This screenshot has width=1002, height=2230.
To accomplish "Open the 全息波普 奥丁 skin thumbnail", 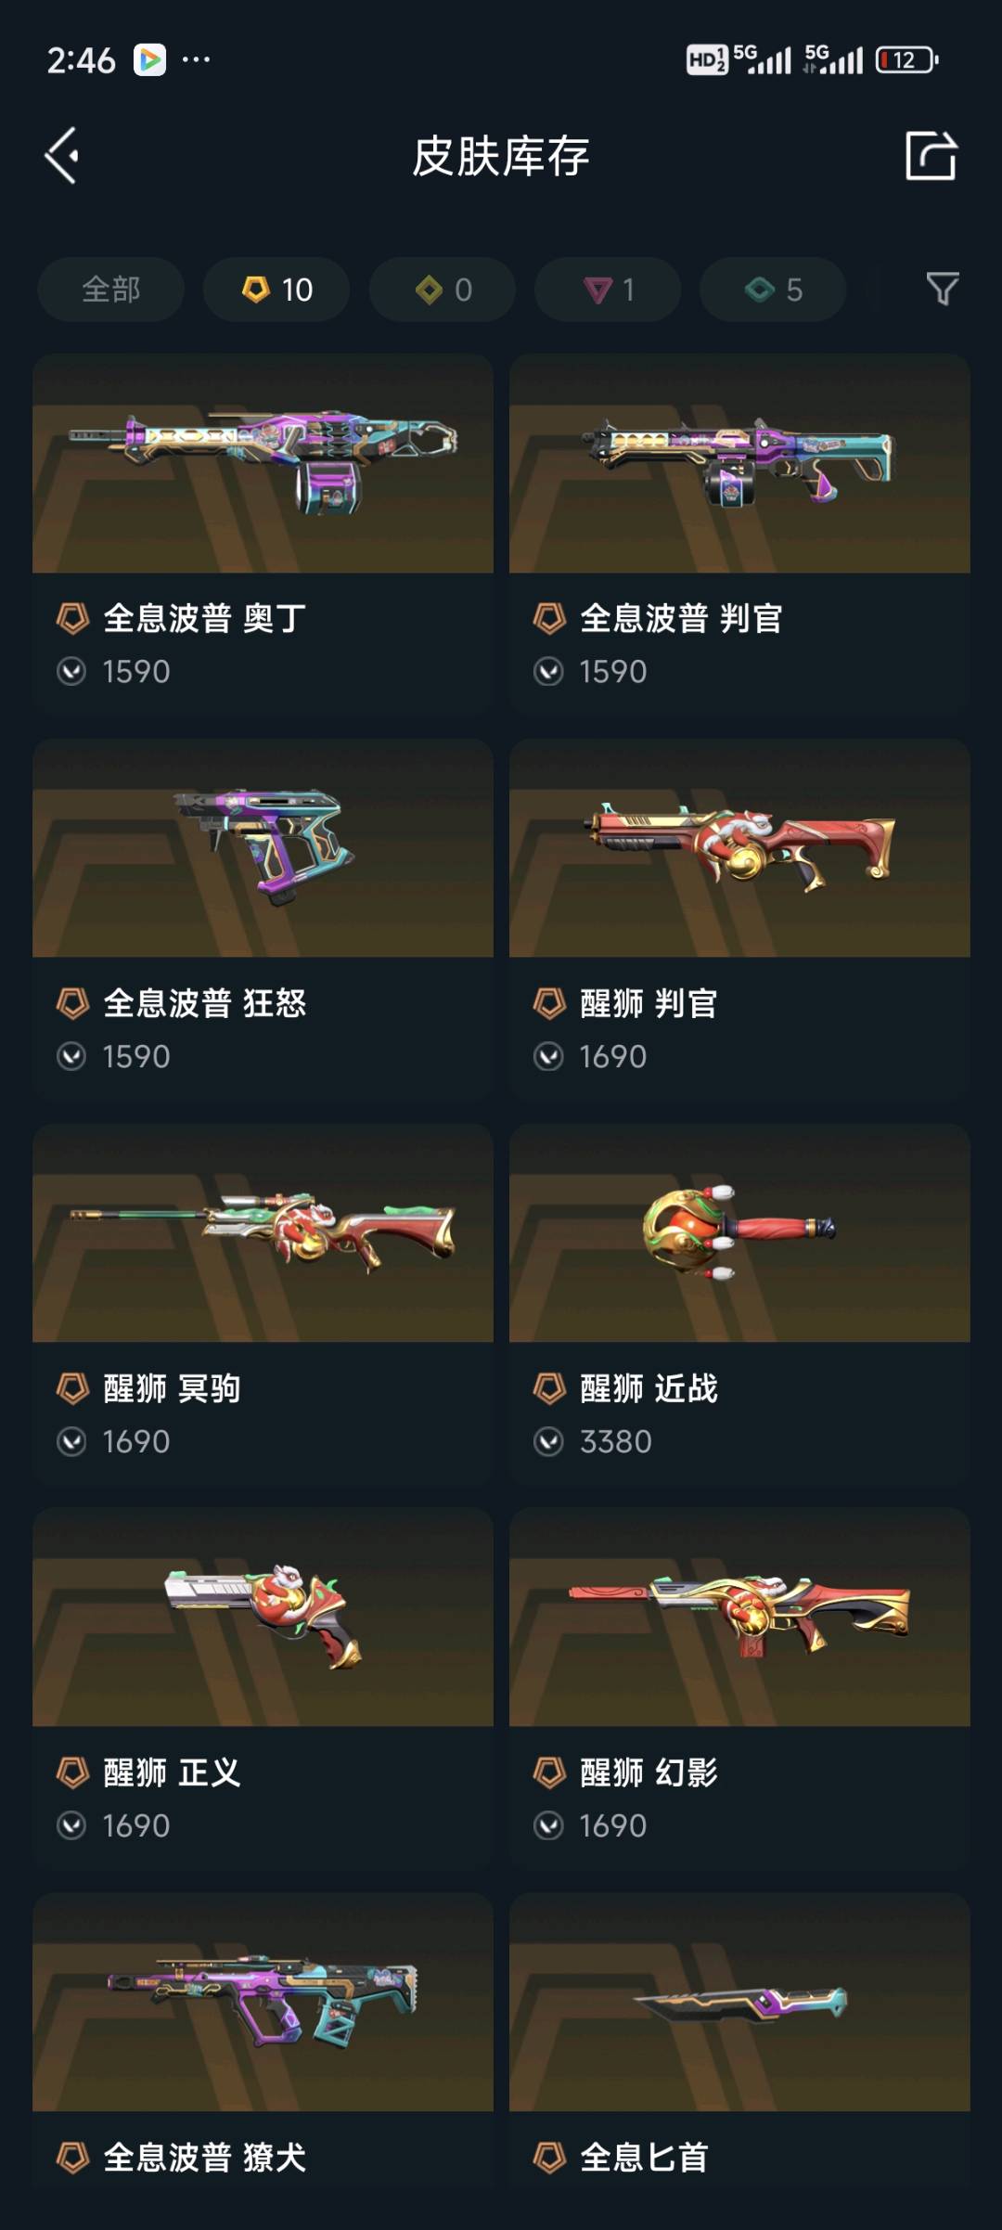I will click(x=263, y=463).
